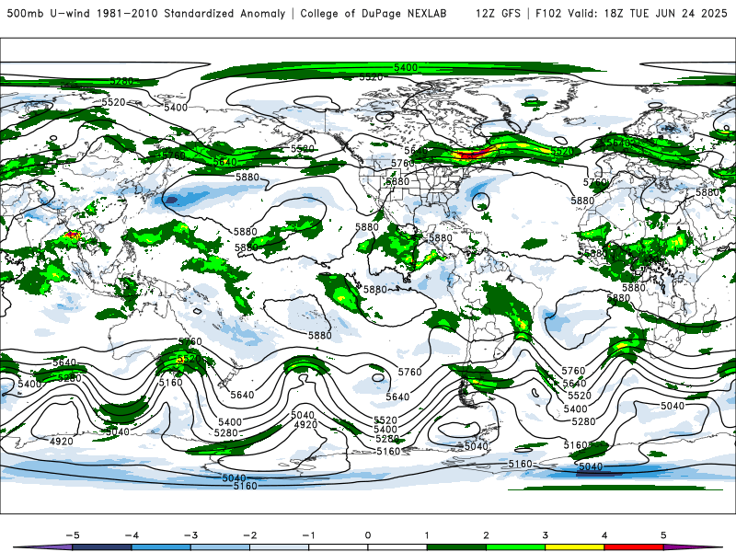736x552 pixels.
Task: Click the '1' colorbar tick label
Action: click(x=427, y=535)
